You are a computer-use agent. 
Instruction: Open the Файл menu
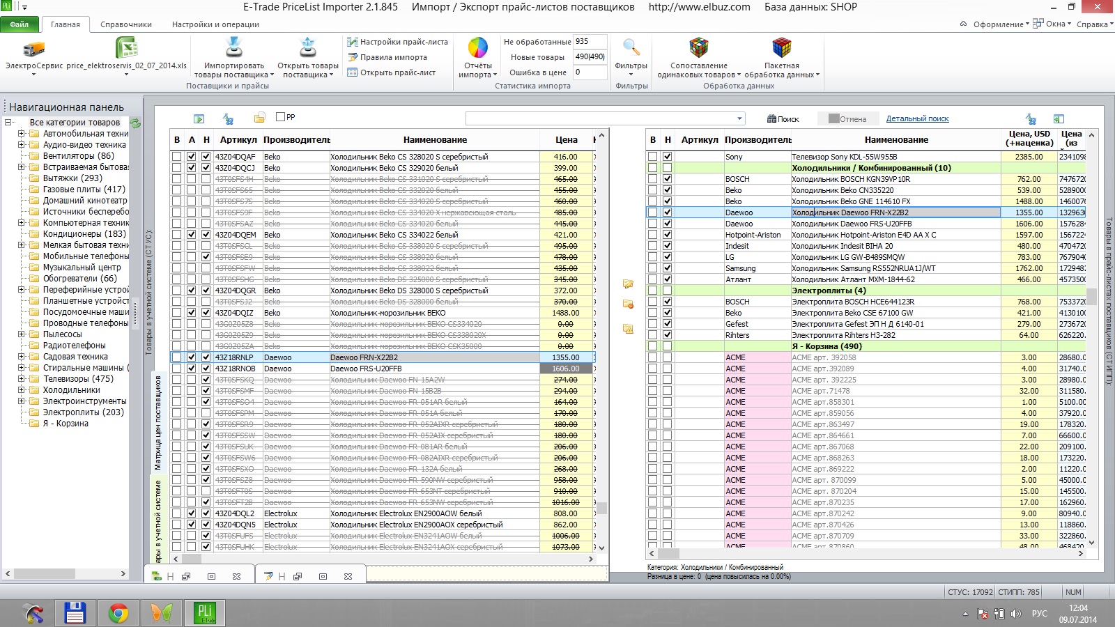tap(20, 24)
